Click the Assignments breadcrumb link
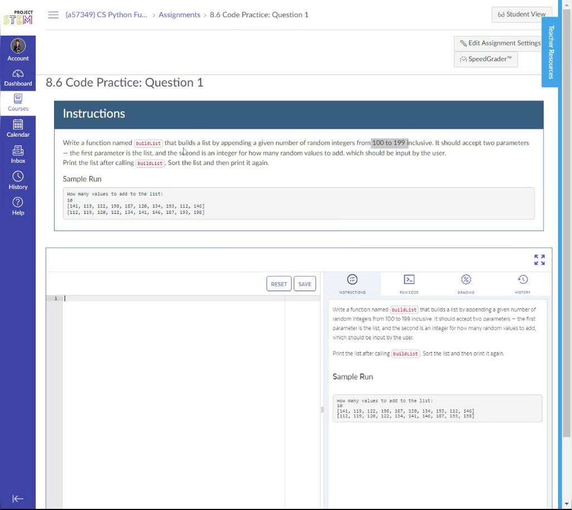This screenshot has width=572, height=510. pyautogui.click(x=179, y=15)
